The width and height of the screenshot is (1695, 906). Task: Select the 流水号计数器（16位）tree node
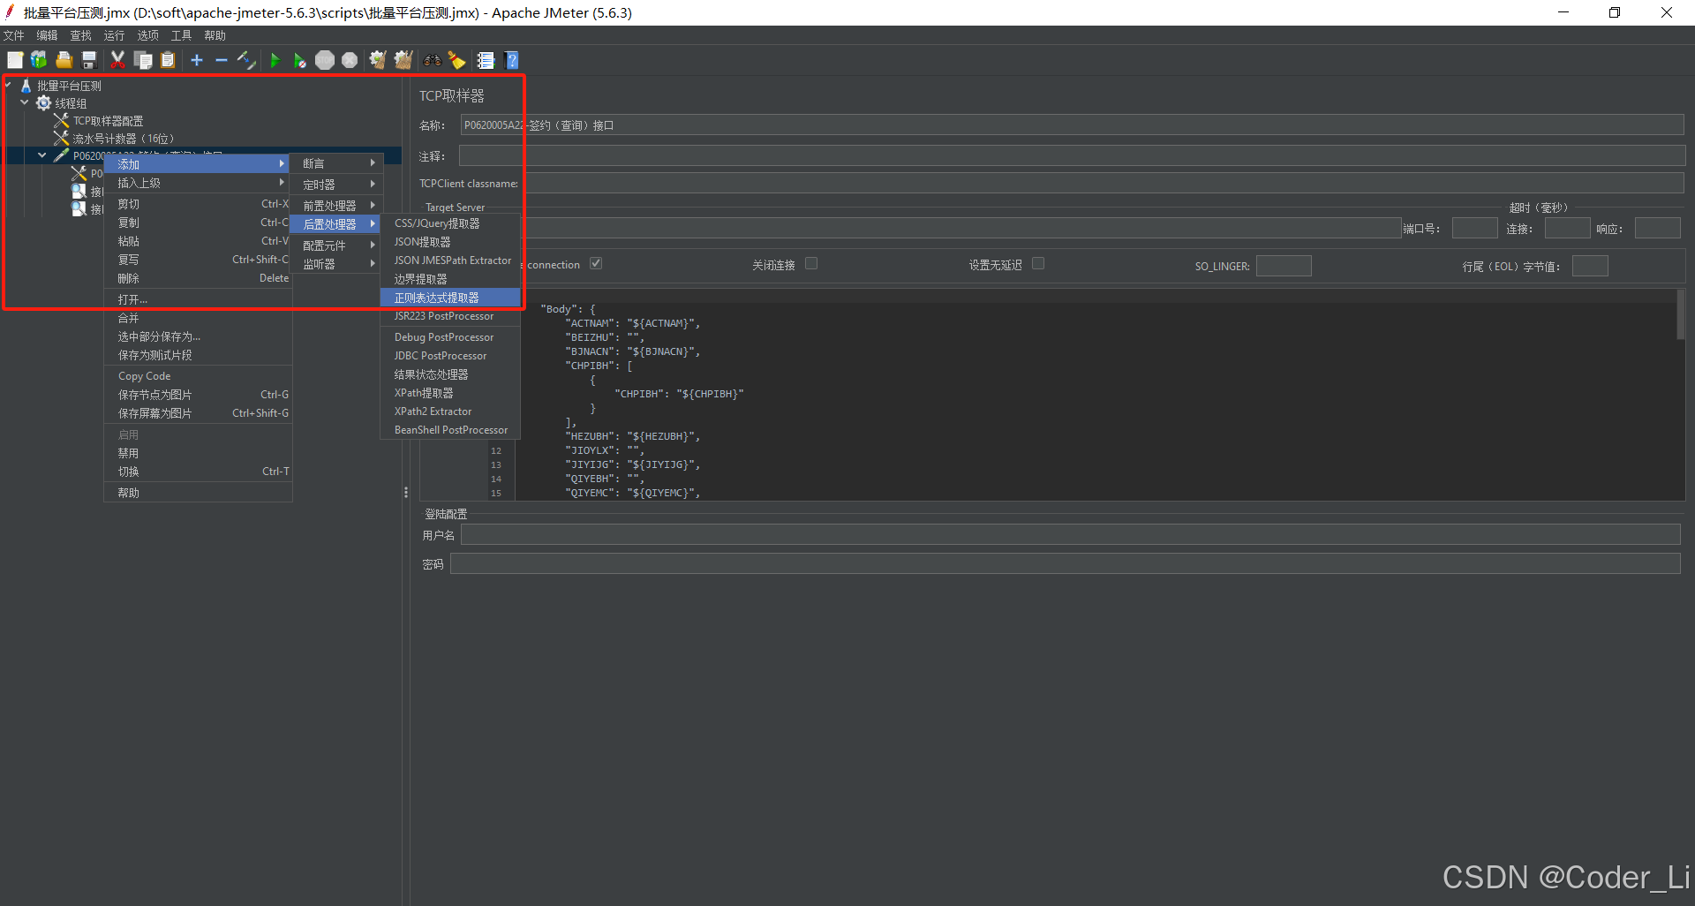pos(124,139)
